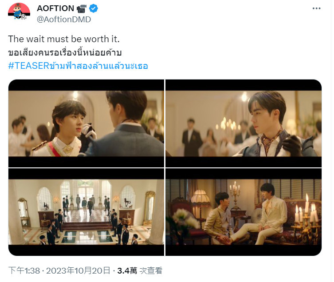Open the #TEASER hashtag link
Image resolution: width=334 pixels, height=282 pixels.
[x=78, y=65]
